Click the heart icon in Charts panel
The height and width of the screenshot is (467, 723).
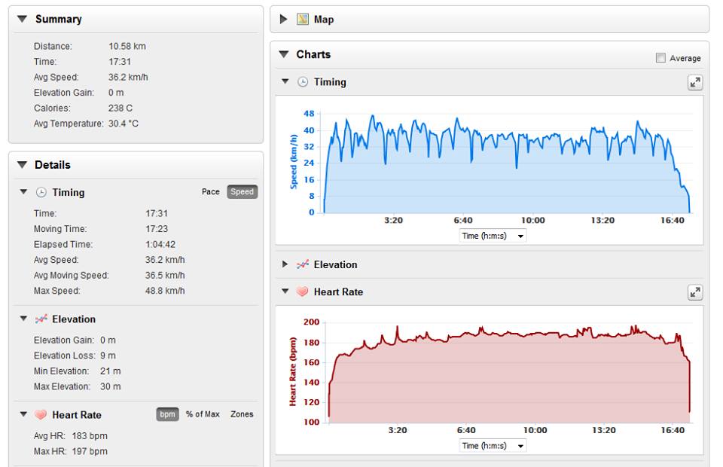pyautogui.click(x=303, y=291)
